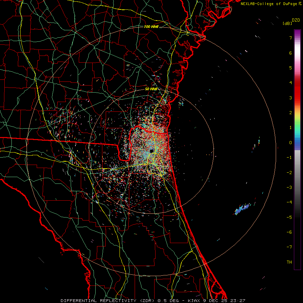303x303 pixels.
Task: Click the [dB] units label
Action: [x=287, y=23]
